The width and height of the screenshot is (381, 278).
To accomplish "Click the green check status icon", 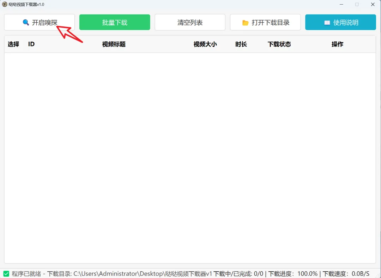I will [x=6, y=274].
